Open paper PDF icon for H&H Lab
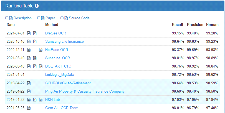Image resolution: width=225 pixels, height=113 pixels. [35, 99]
